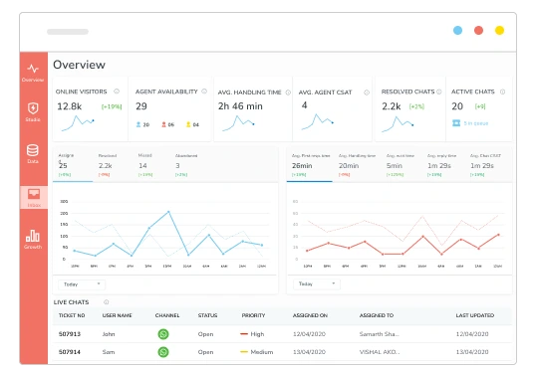Screen dimensions: 536x373
Task: Click the red dot in the header
Action: [x=478, y=31]
